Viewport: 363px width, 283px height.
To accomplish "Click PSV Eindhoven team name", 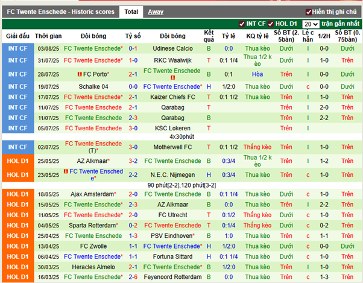I will pos(171,236).
